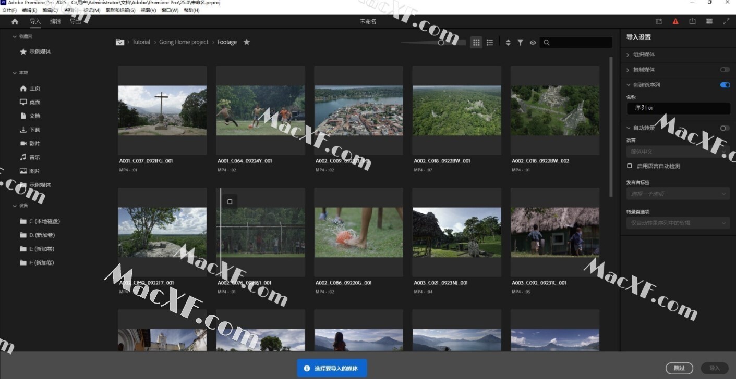Open 示例媒体 under favorites
This screenshot has height=379, width=736.
40,52
